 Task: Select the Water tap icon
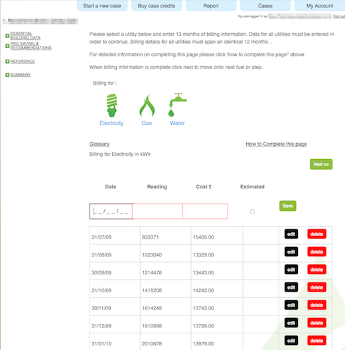pyautogui.click(x=177, y=105)
